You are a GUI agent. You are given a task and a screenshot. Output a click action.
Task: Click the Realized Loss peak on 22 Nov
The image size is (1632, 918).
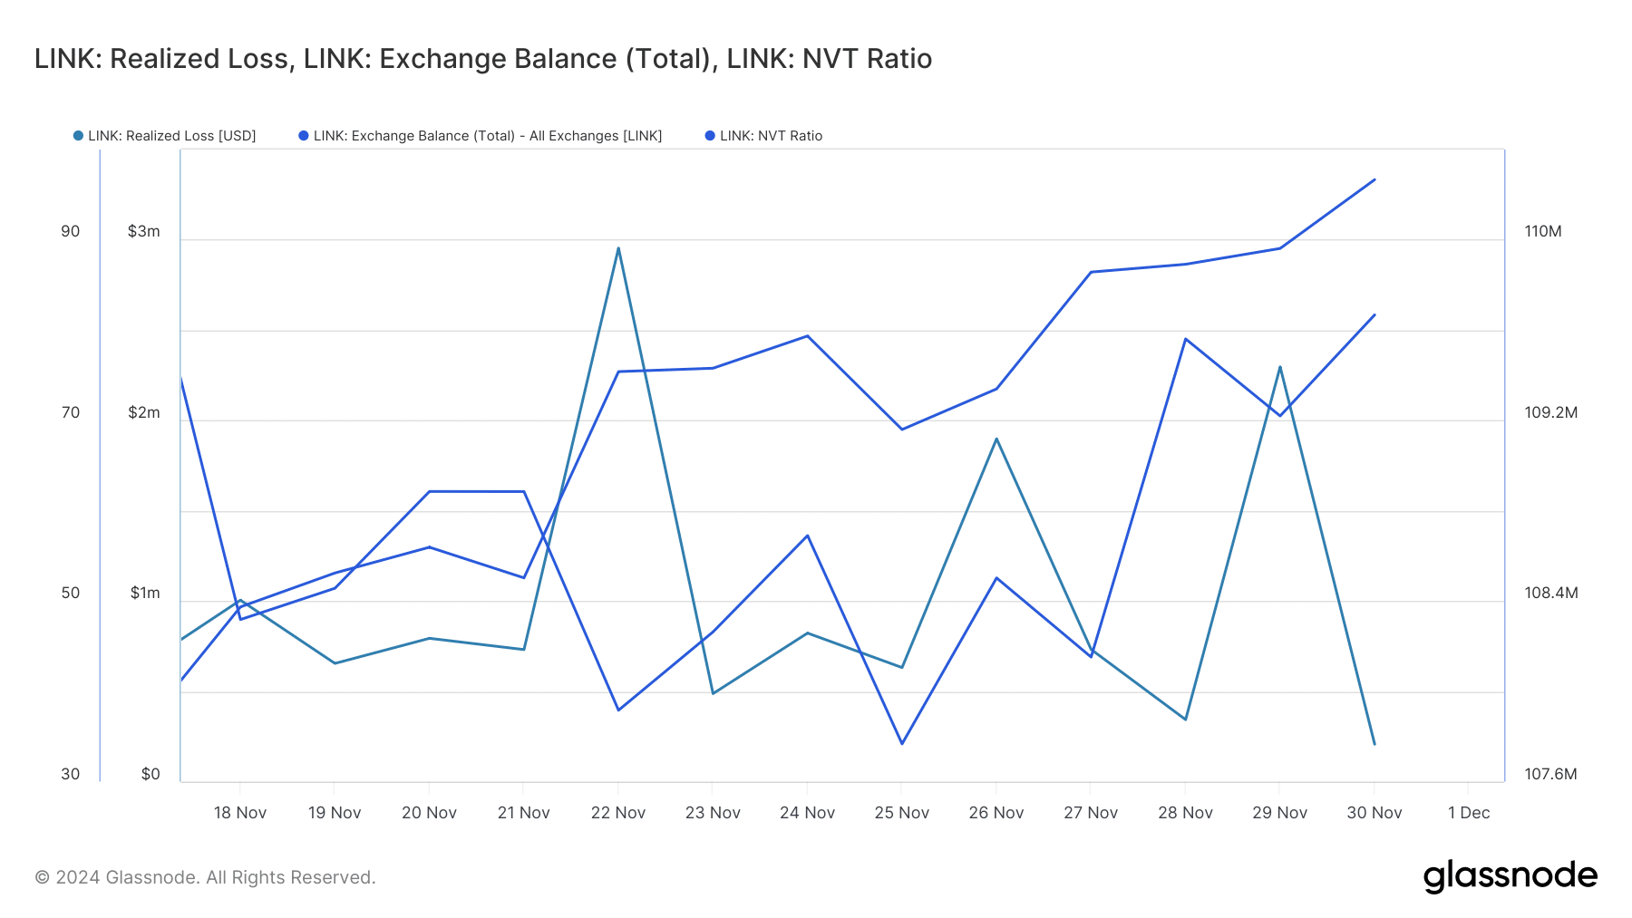[618, 248]
